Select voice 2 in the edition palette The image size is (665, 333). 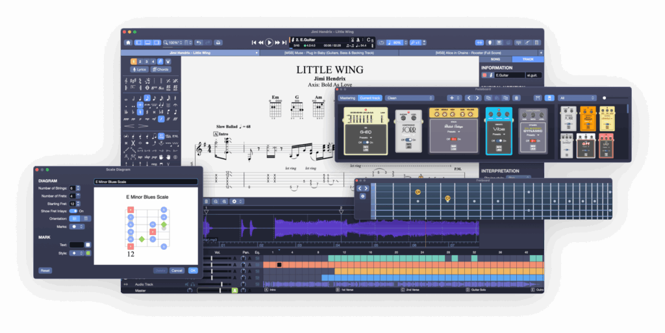coord(140,62)
